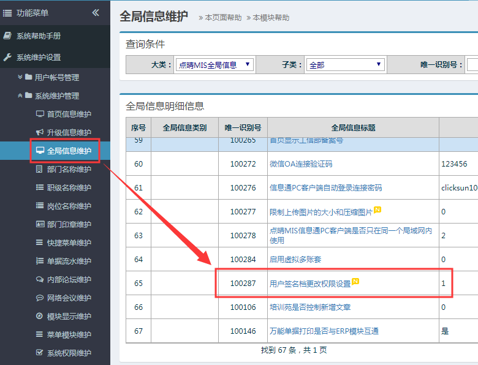
Task: Click the megaphone icon for 升级信息维护
Action: click(40, 132)
